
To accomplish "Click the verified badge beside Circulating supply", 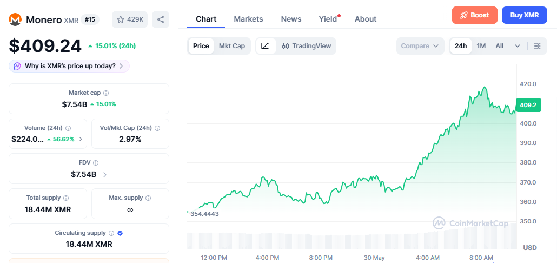I will pyautogui.click(x=120, y=233).
